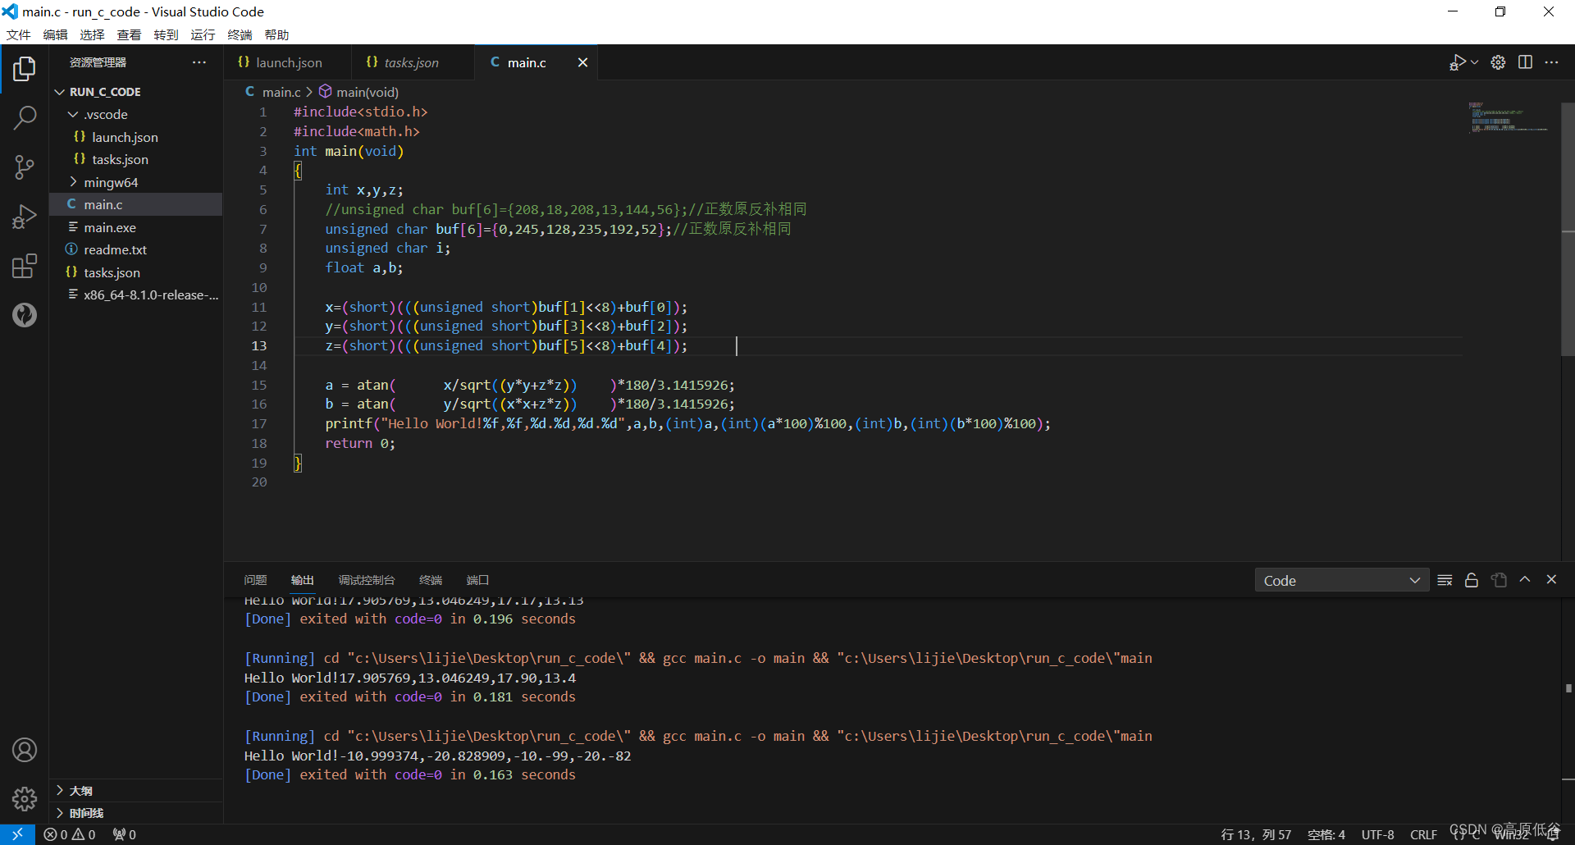
Task: Close the main.c editor tab
Action: point(582,62)
